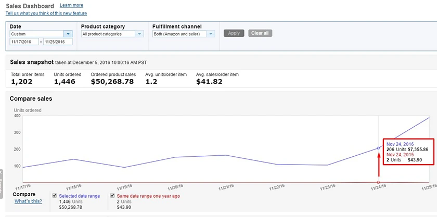Screen dimensions: 437x217
Task: Open the Date range dropdown set to Custom
Action: [x=41, y=34]
